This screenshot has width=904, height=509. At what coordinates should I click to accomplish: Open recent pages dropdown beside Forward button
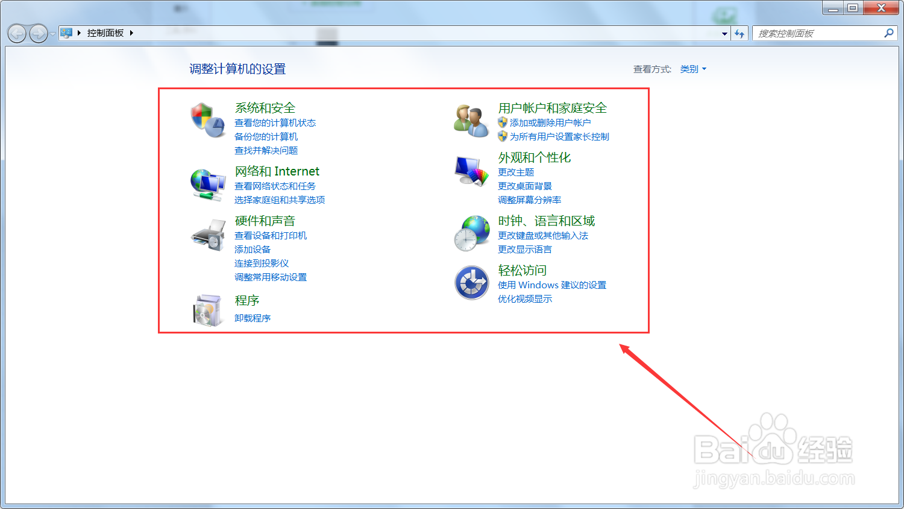pyautogui.click(x=52, y=34)
